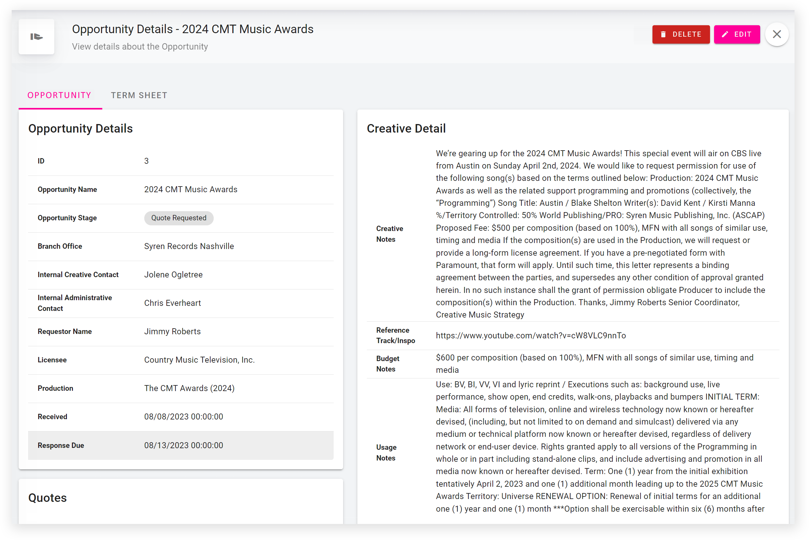Click the Response Due row label
The width and height of the screenshot is (810, 541).
pos(61,445)
